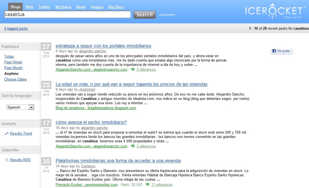Focus the casaktua search input field
Image resolution: width=309 pixels, height=188 pixels.
67,14
